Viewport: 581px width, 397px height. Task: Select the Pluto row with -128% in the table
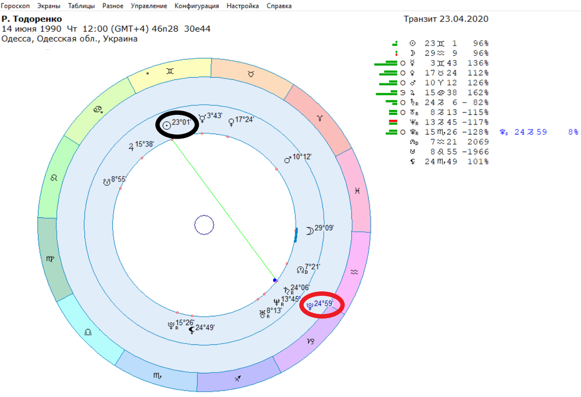(436, 132)
